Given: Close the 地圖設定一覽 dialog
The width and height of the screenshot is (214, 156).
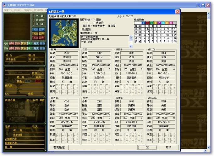Looking at the screenshot, I should click(178, 11).
